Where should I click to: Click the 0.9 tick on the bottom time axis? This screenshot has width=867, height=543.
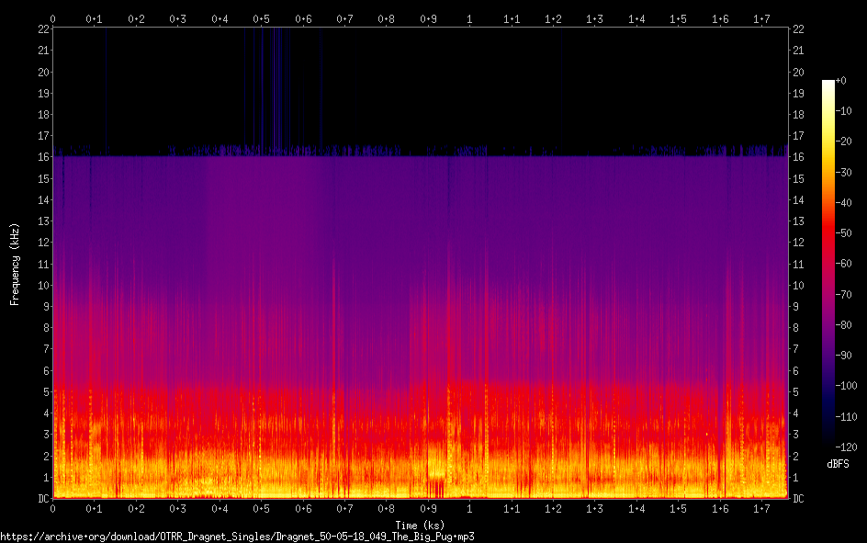click(x=428, y=508)
